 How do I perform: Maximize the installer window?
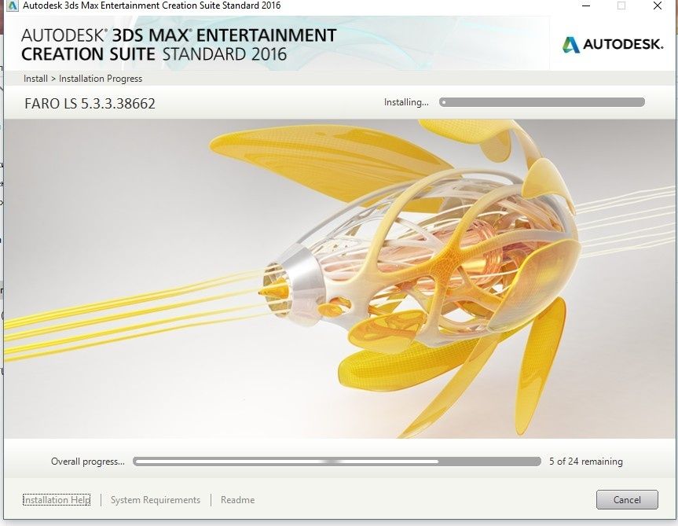621,6
